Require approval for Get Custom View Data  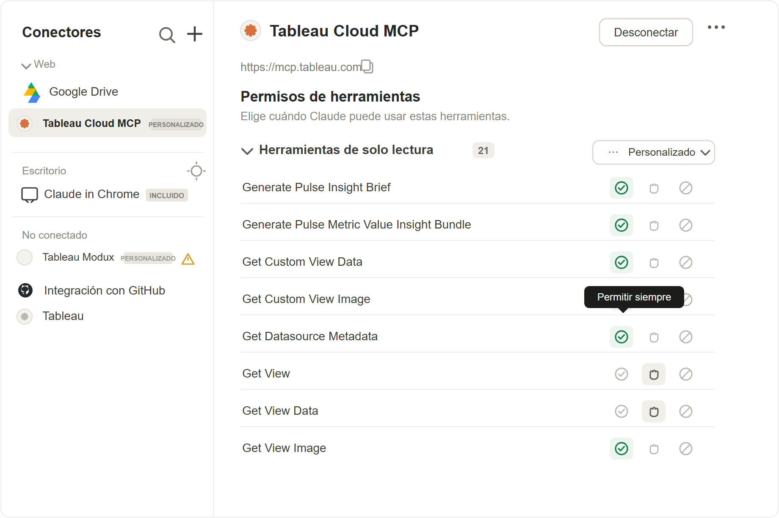coord(654,262)
